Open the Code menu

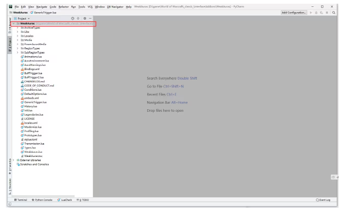tap(53, 7)
